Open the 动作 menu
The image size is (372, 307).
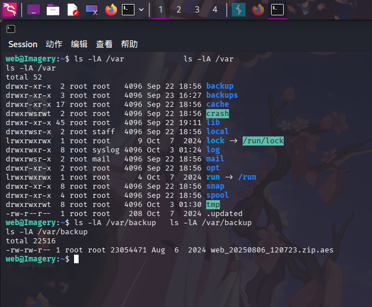[x=54, y=44]
